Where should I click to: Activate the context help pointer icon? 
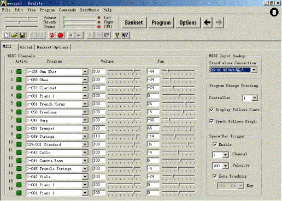point(125,35)
